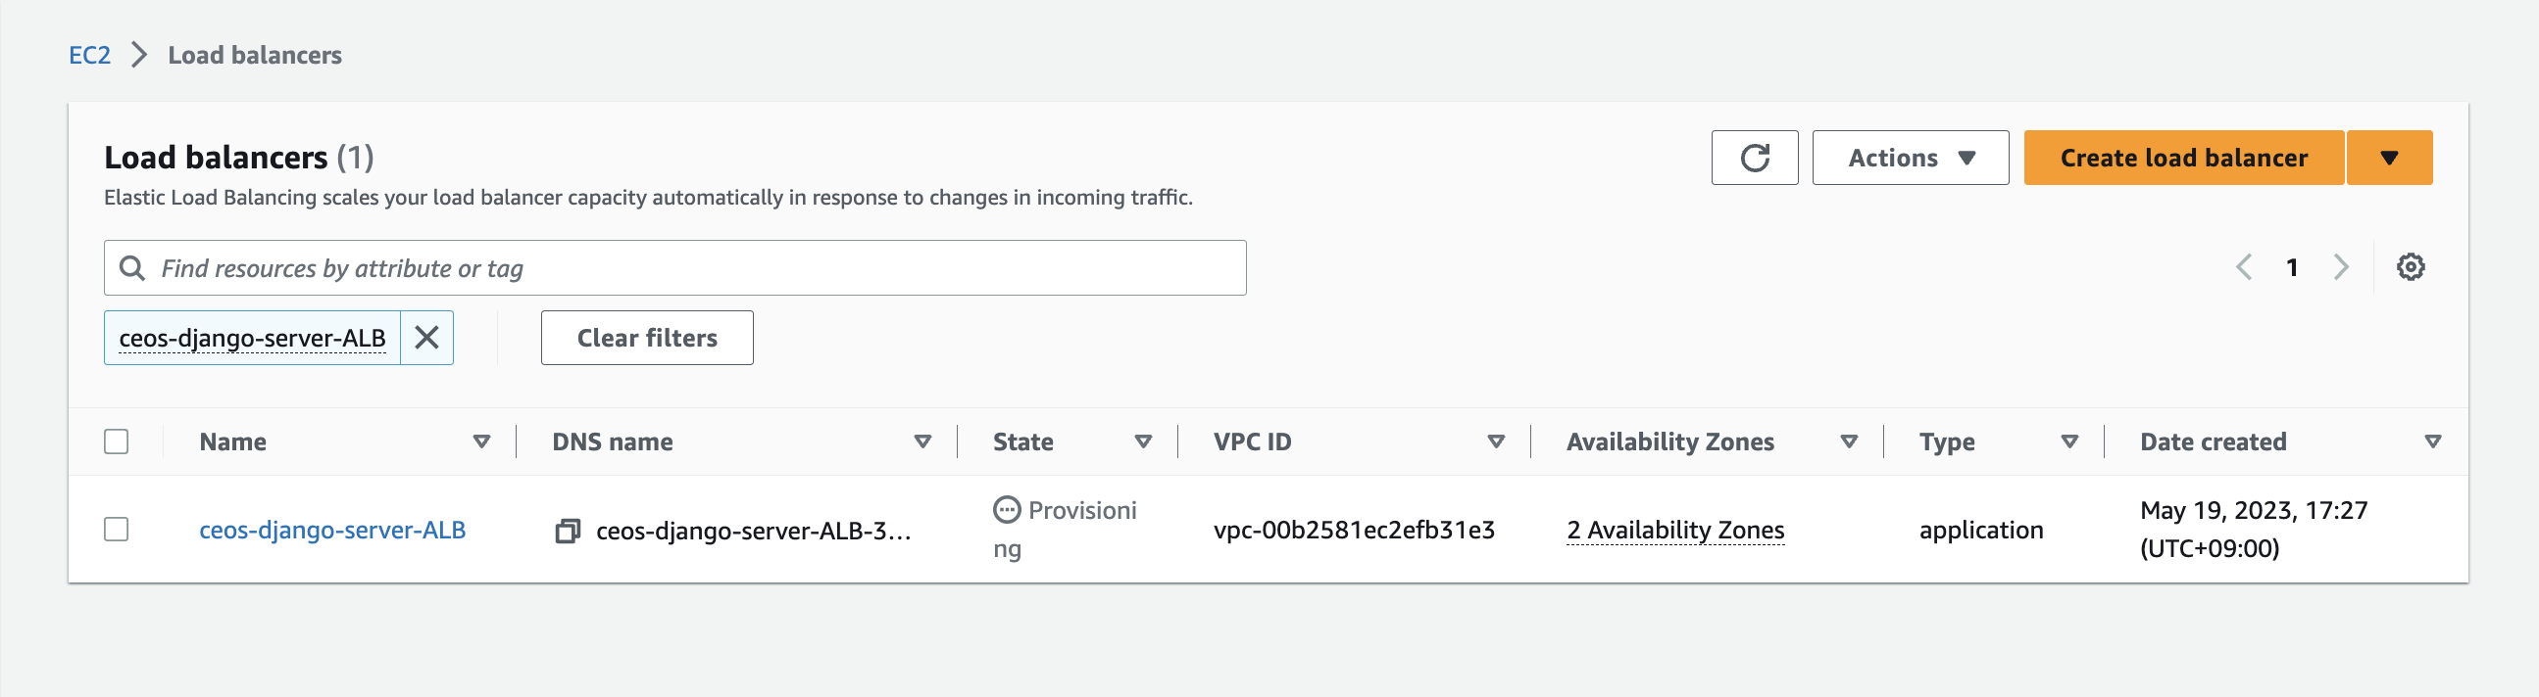Viewport: 2539px width, 697px height.
Task: Open table preferences gear icon
Action: point(2411,267)
